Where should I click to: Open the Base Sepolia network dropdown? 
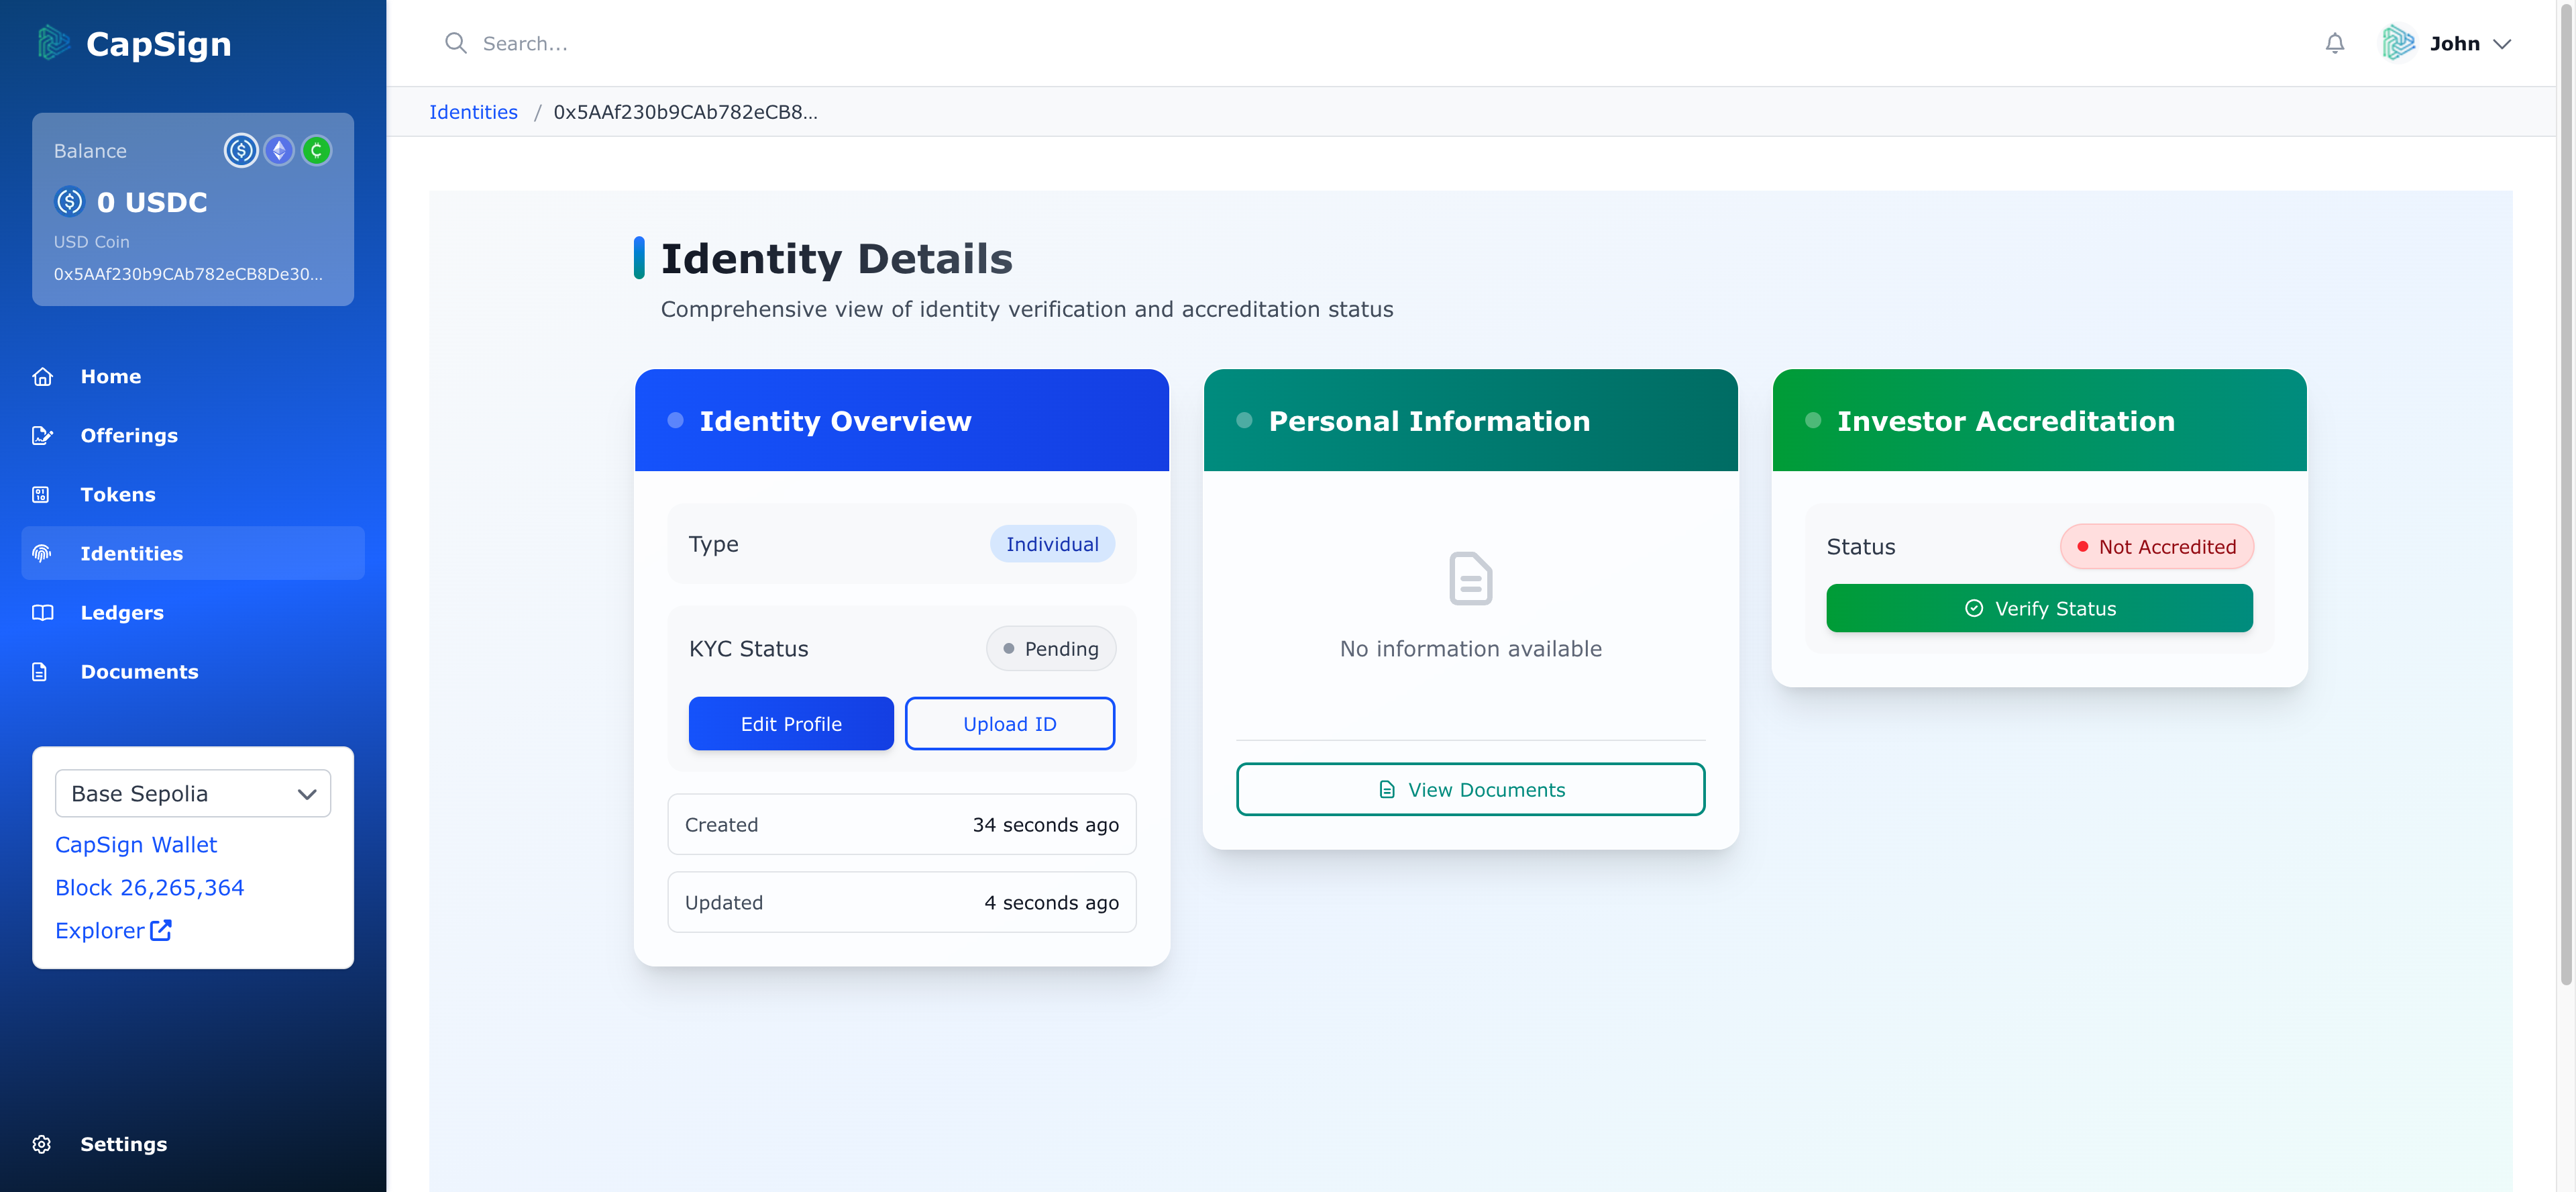193,794
